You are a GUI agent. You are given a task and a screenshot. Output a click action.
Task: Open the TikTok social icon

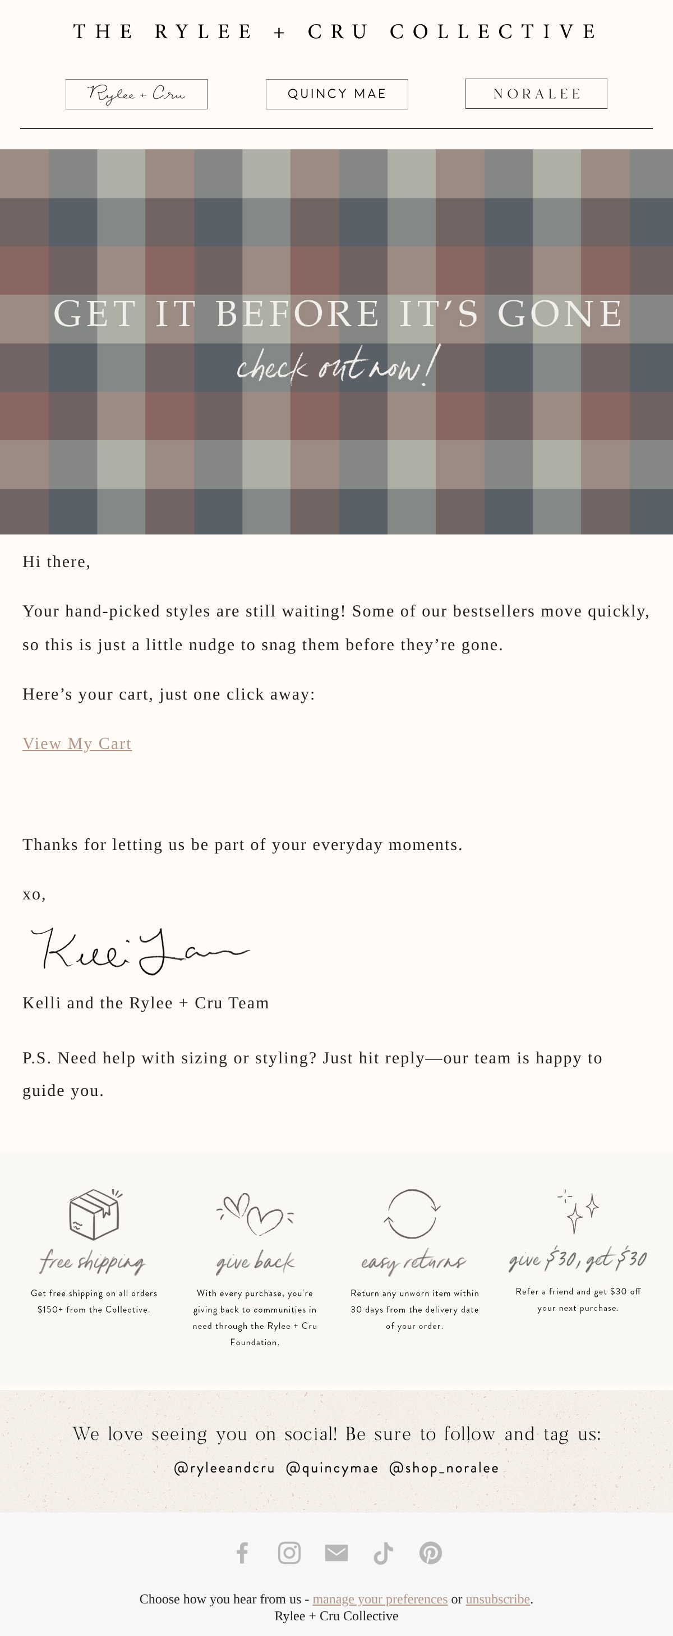coord(383,1553)
